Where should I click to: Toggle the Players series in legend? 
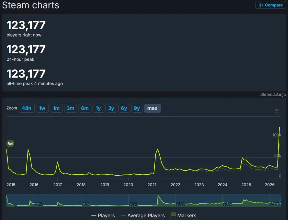[x=103, y=216]
